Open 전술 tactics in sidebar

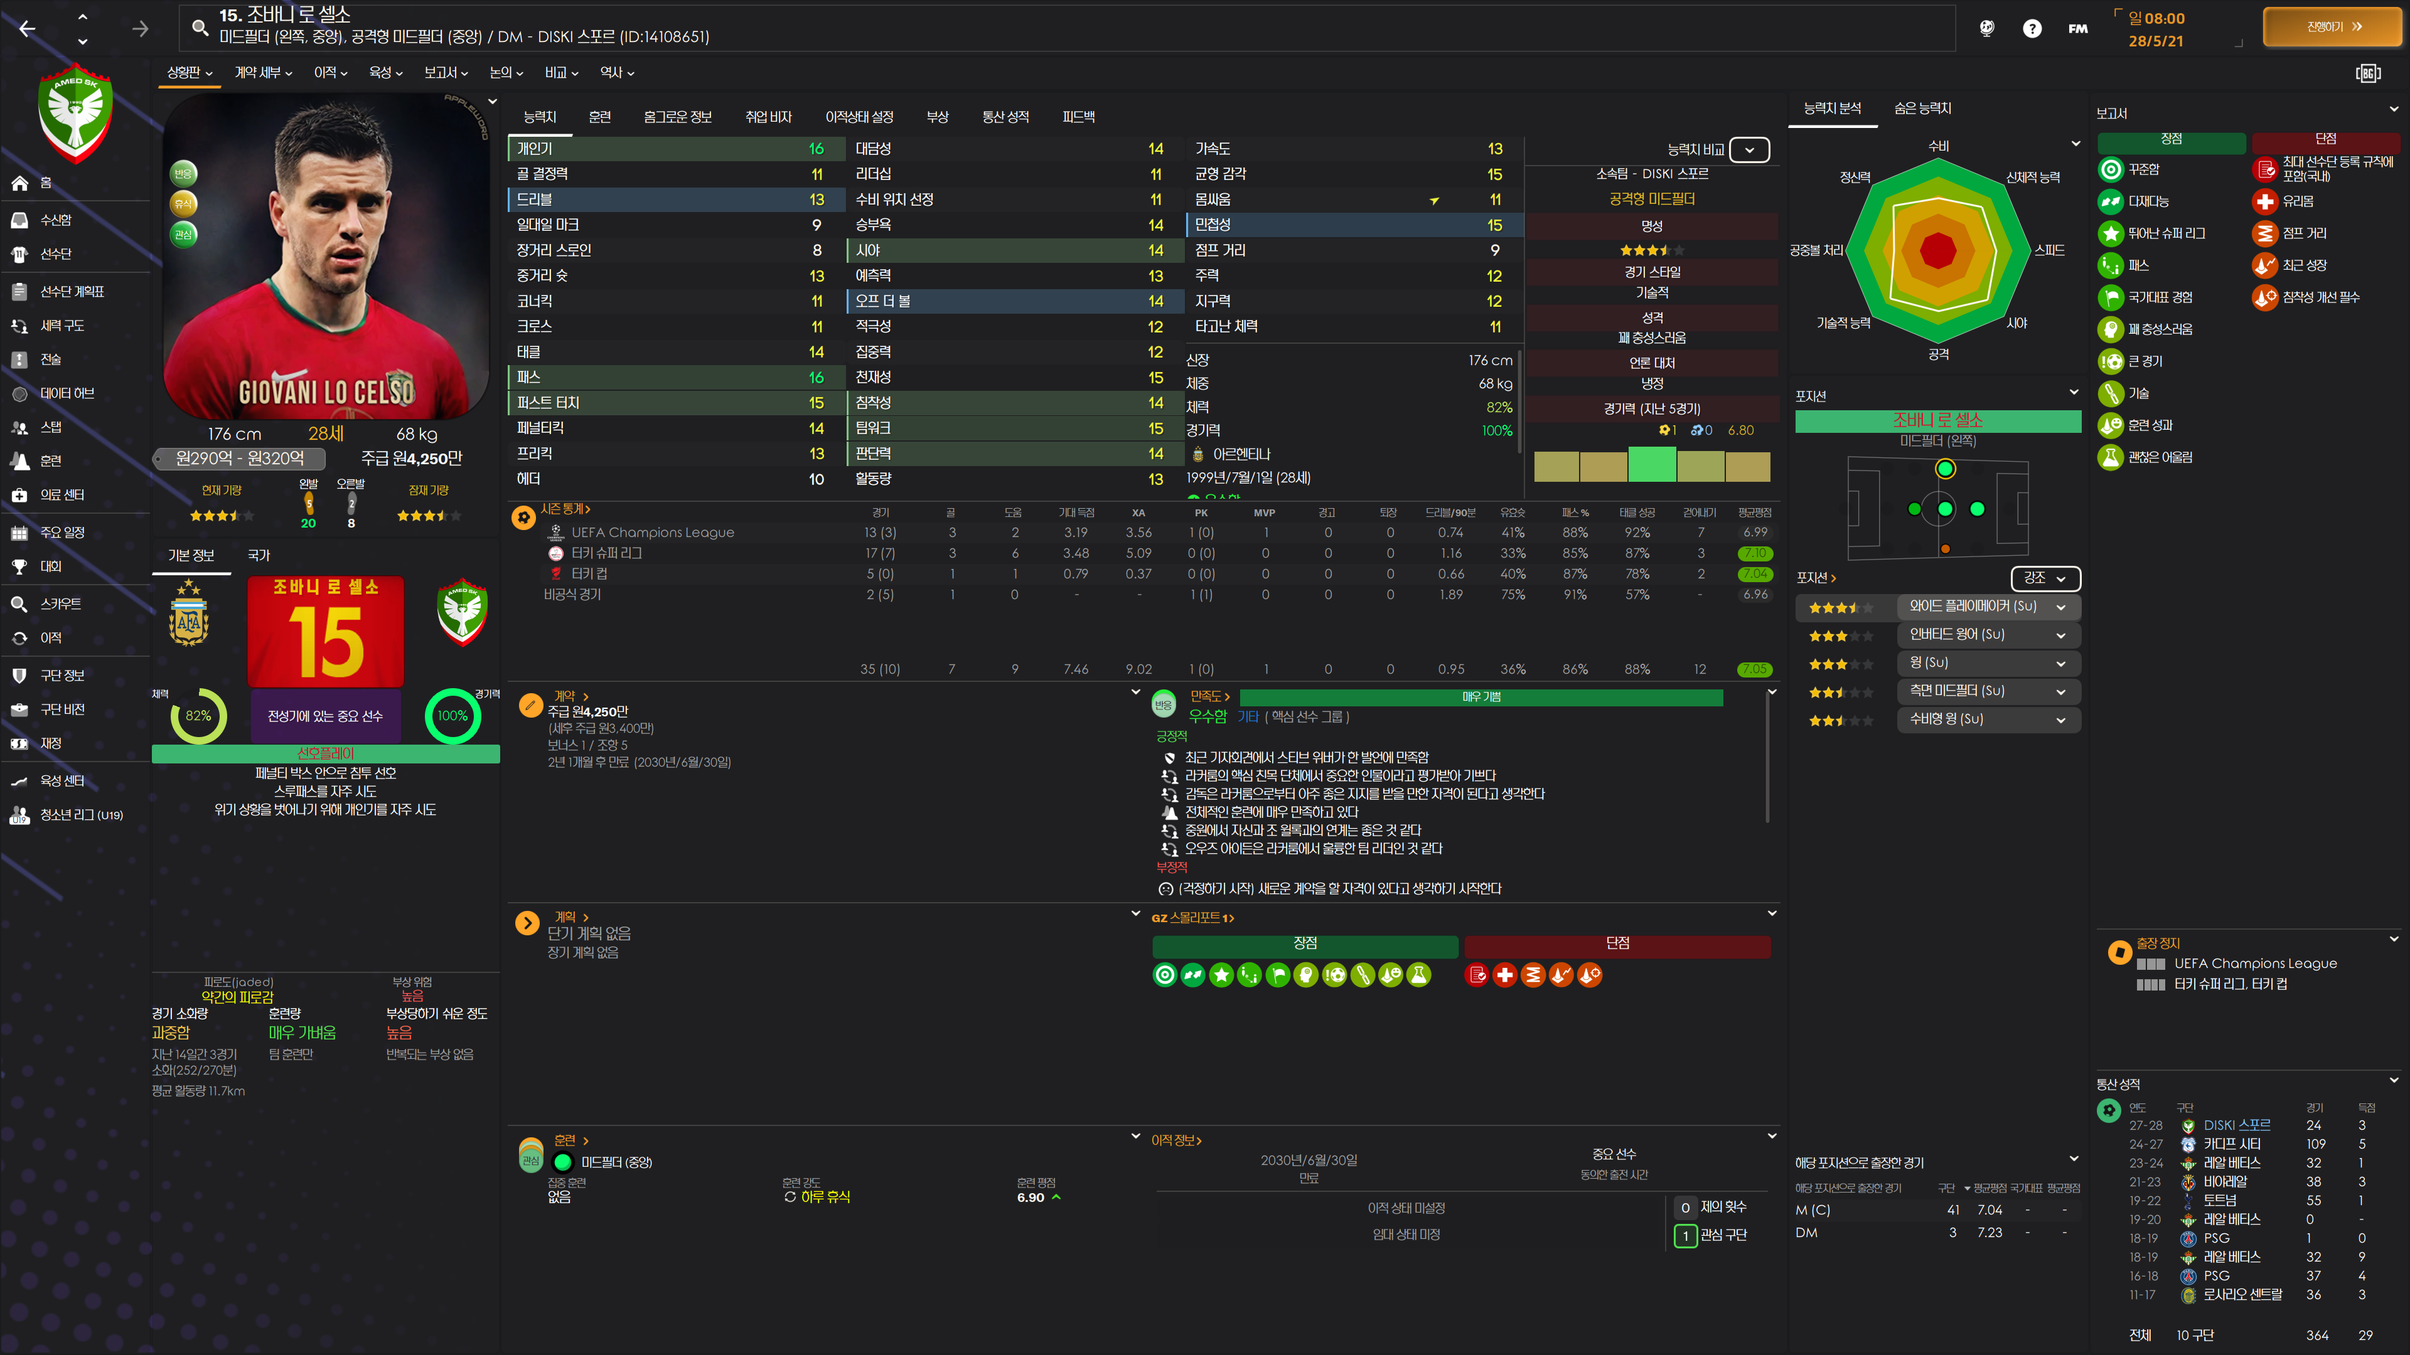coord(50,359)
